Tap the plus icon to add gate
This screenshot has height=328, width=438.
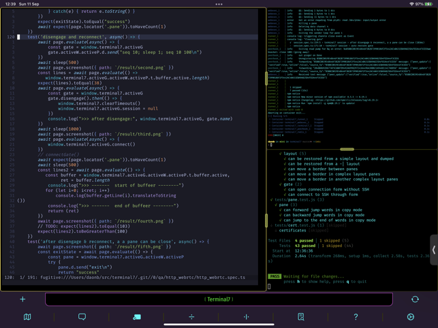click(22, 299)
